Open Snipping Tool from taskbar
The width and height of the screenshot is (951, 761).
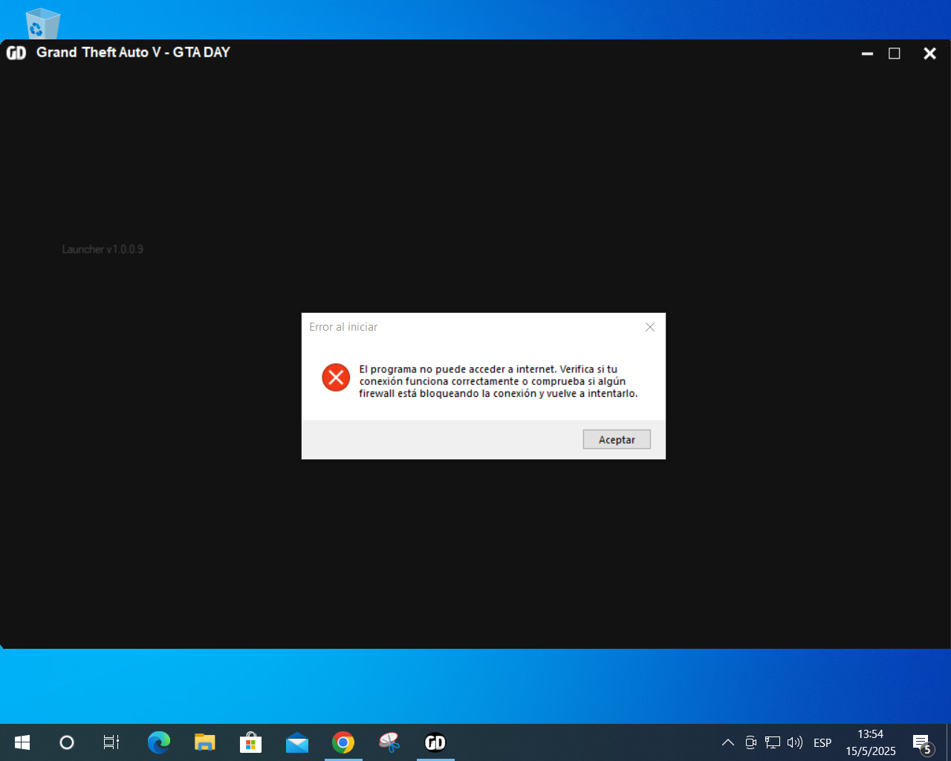(389, 742)
